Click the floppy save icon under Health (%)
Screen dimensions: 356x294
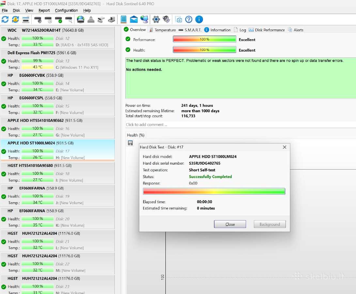(x=130, y=143)
